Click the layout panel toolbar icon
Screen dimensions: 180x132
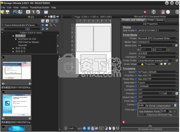point(46,12)
